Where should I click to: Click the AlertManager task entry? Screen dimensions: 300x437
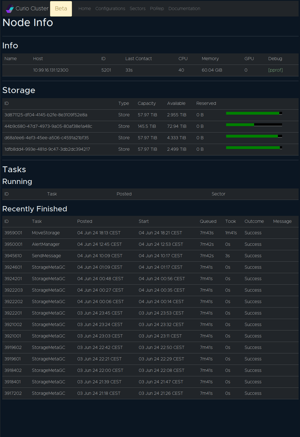[x=46, y=244]
